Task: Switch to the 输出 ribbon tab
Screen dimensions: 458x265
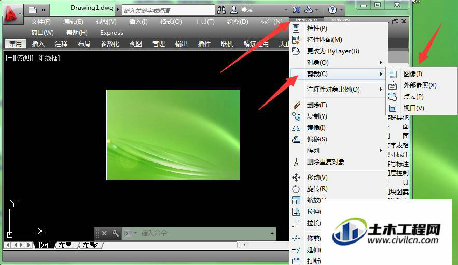Action: point(182,43)
